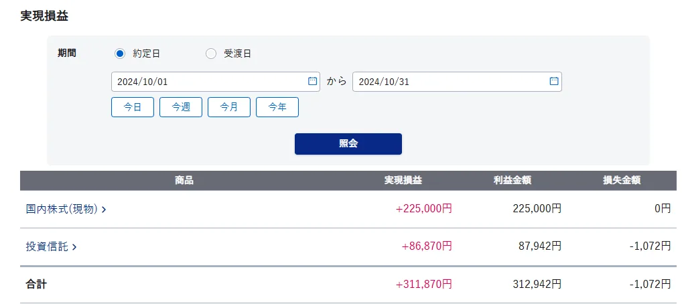684x304 pixels.
Task: Click the 利益金額 column header
Action: [x=512, y=180]
